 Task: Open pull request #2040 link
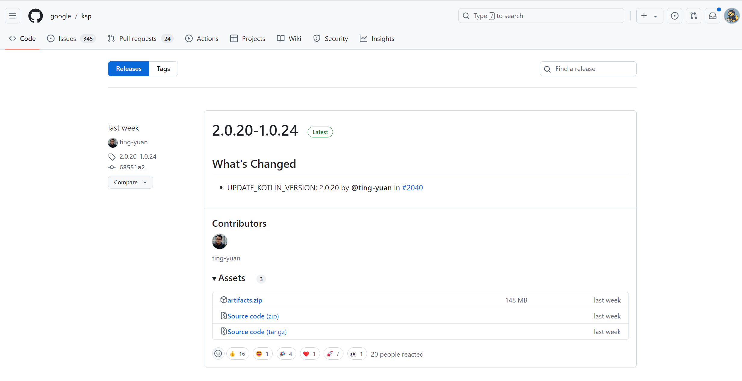click(x=412, y=188)
